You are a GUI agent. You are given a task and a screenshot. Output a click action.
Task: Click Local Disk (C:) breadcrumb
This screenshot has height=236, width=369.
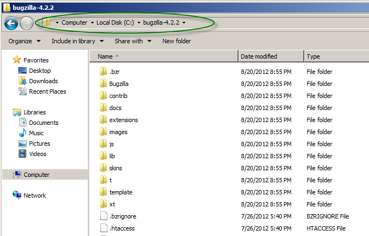[x=115, y=22]
